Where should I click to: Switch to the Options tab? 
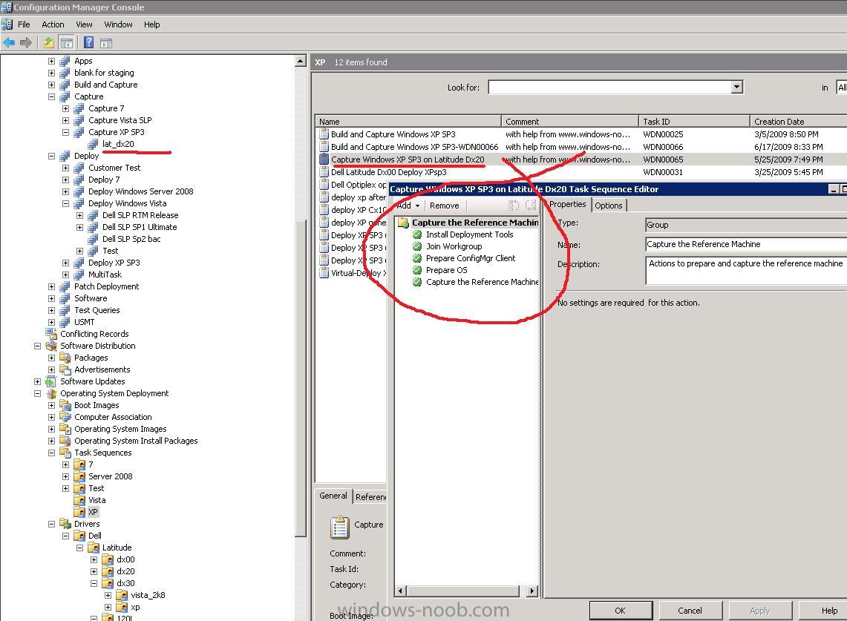tap(609, 206)
